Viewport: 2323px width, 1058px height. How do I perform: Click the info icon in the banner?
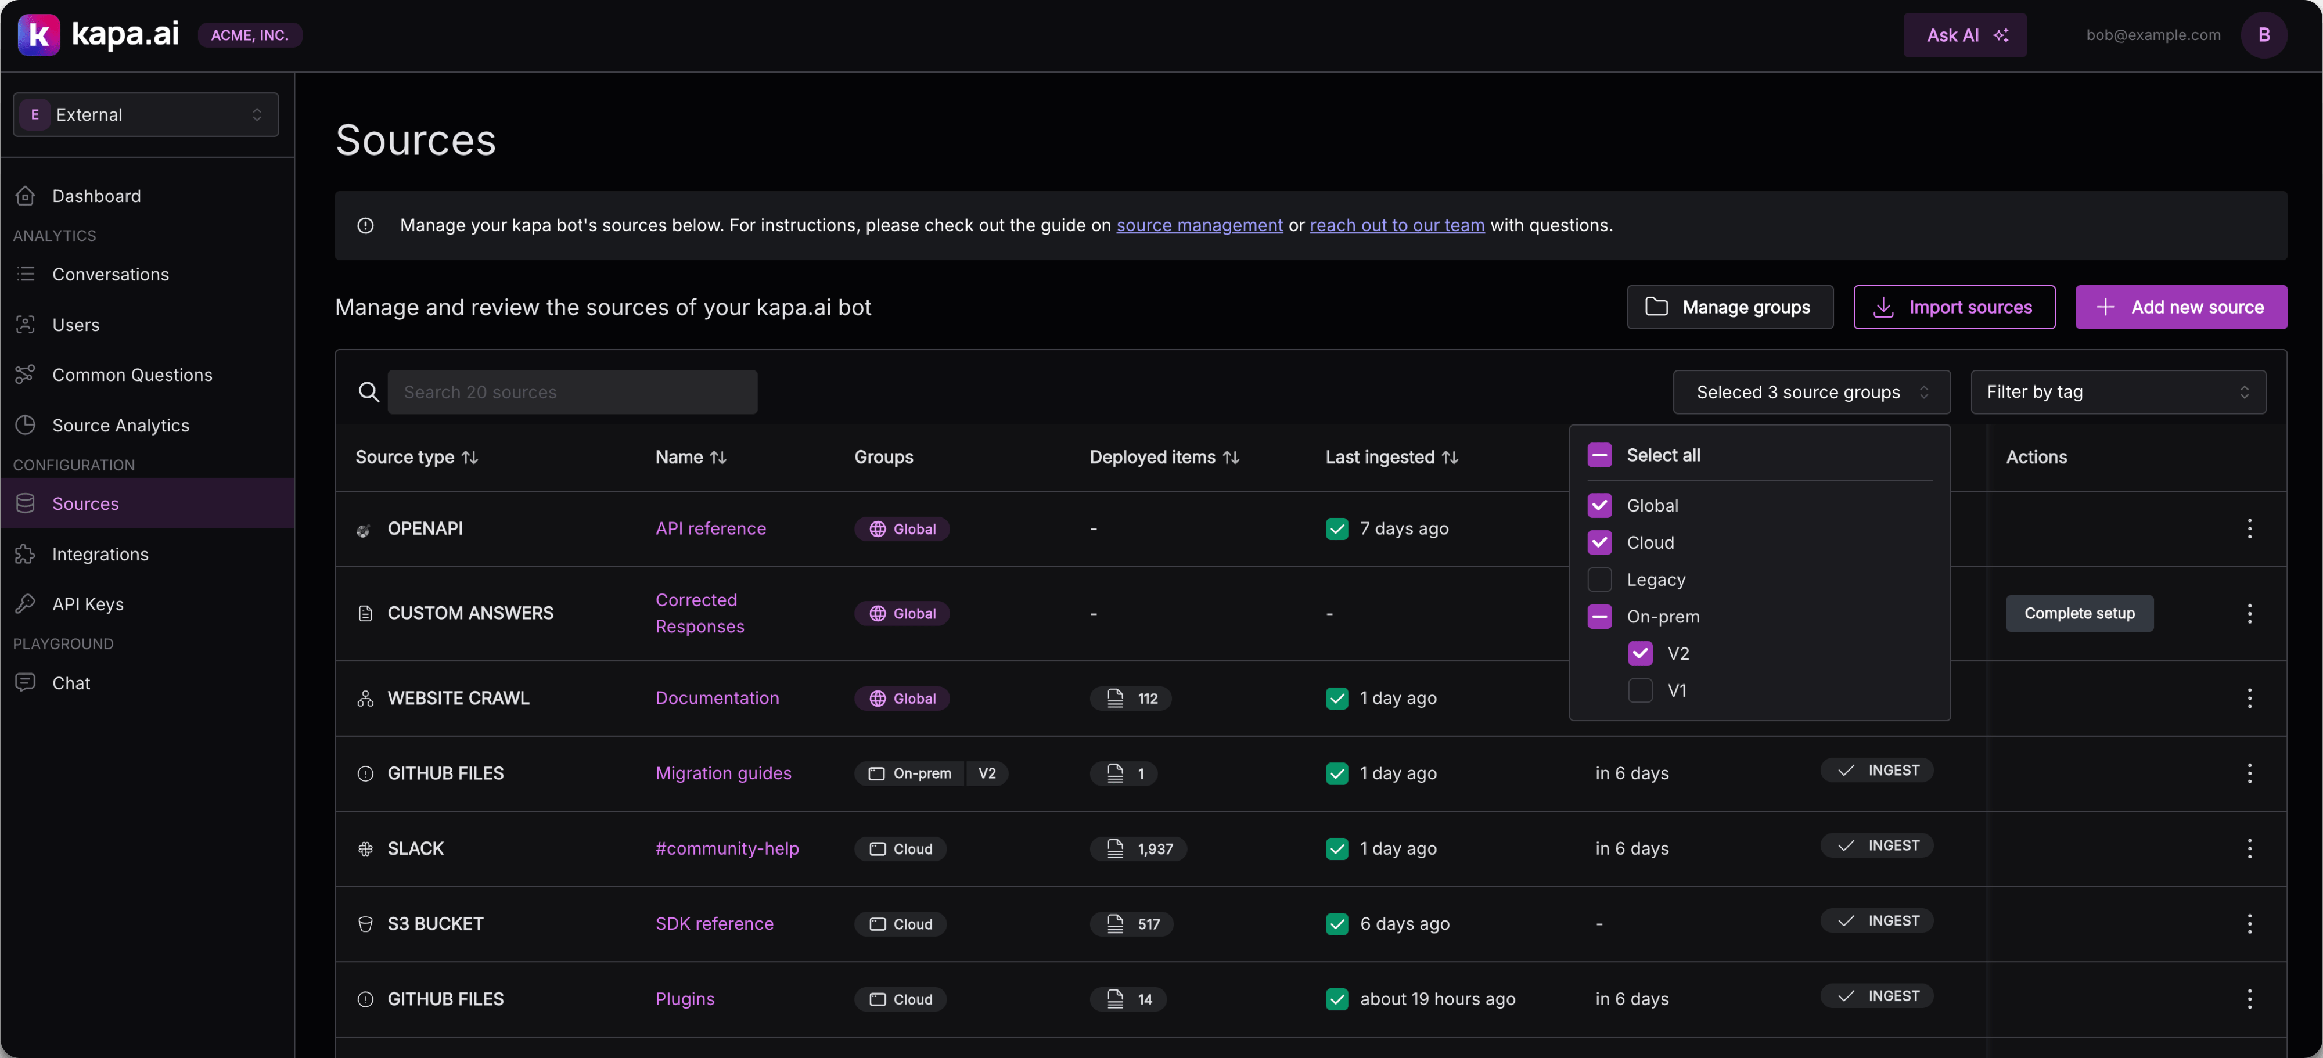pyautogui.click(x=365, y=225)
